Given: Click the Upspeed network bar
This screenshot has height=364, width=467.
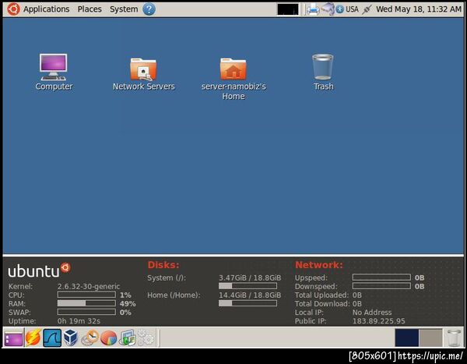Looking at the screenshot, I should pos(381,277).
